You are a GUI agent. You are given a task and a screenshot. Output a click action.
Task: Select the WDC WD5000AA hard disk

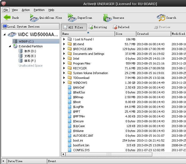pos(37,35)
